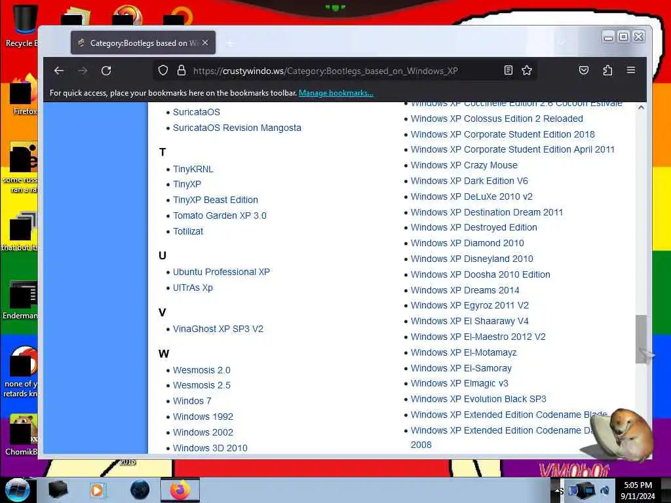The height and width of the screenshot is (503, 671).
Task: Click the Forward navigation arrow
Action: point(83,71)
